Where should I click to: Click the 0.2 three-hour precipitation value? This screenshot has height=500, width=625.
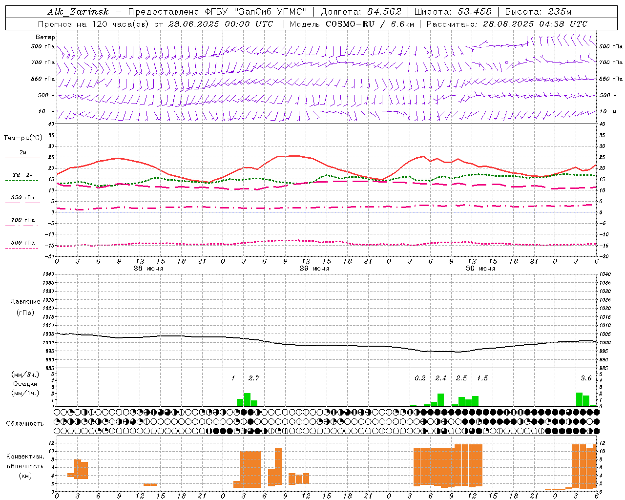420,378
